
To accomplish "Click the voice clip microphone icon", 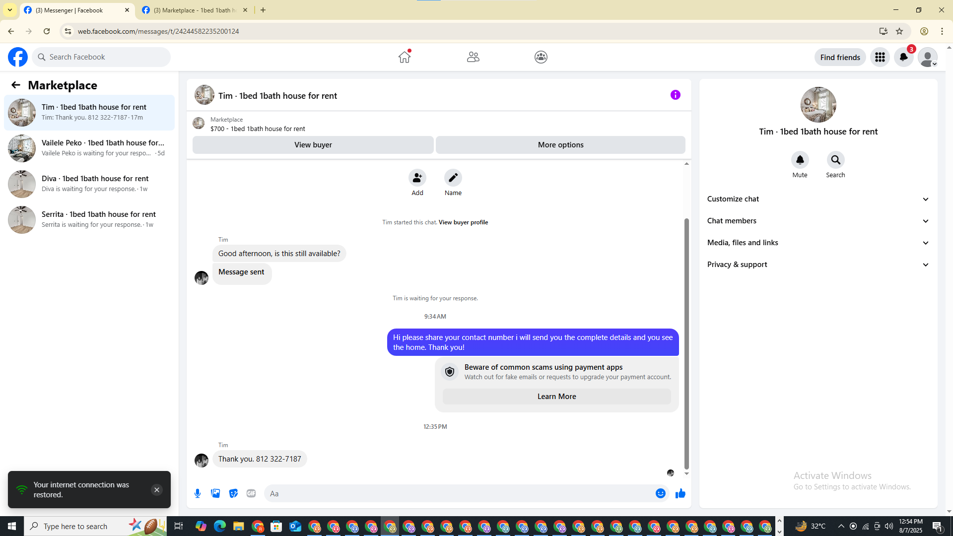I will tap(198, 493).
